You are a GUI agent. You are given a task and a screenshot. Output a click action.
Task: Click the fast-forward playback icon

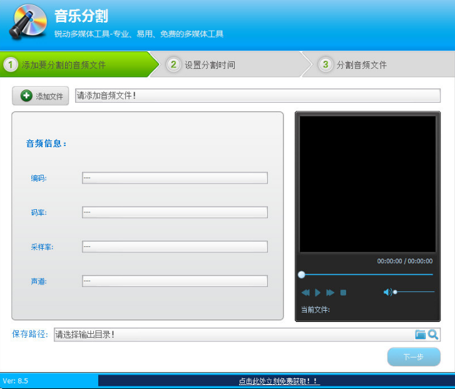coord(330,293)
